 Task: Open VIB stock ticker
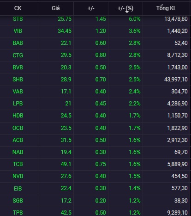tap(18, 31)
